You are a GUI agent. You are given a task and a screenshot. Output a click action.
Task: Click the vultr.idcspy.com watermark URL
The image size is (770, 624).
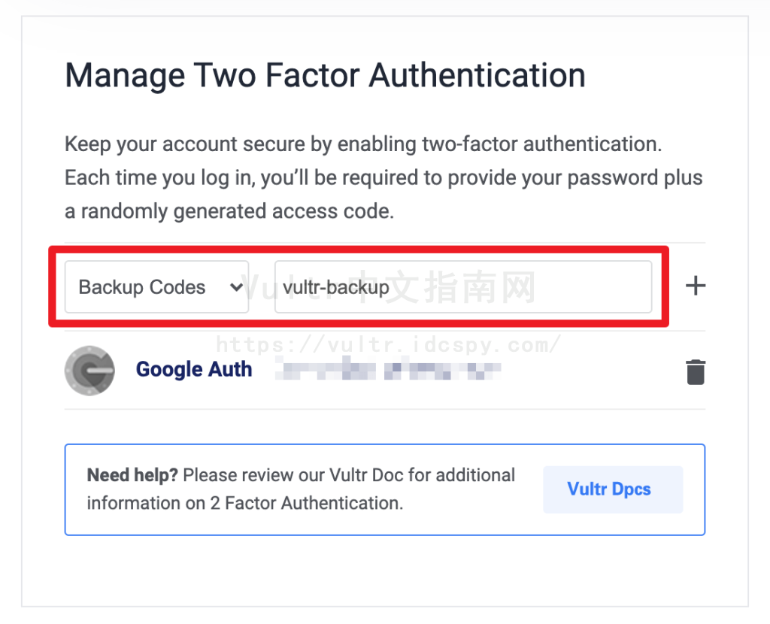point(388,344)
